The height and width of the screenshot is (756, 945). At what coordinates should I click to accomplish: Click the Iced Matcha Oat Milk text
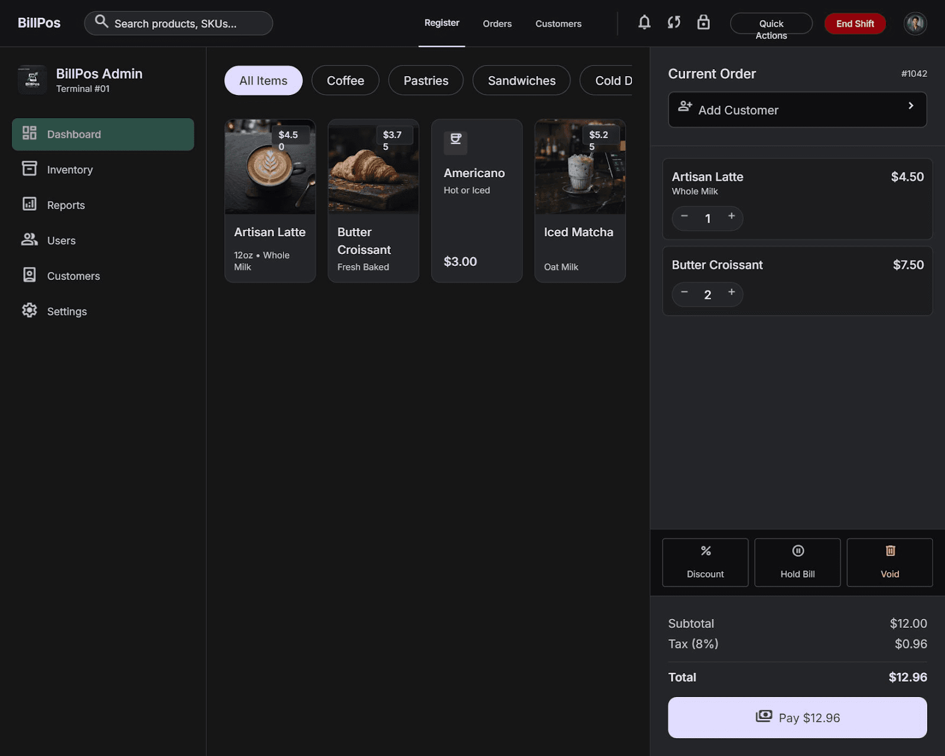[561, 267]
